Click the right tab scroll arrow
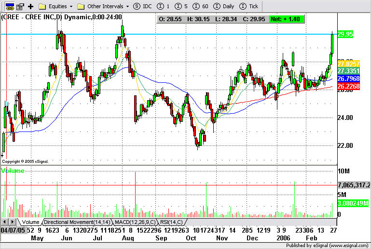The height and width of the screenshot is (249, 371). tap(13, 222)
